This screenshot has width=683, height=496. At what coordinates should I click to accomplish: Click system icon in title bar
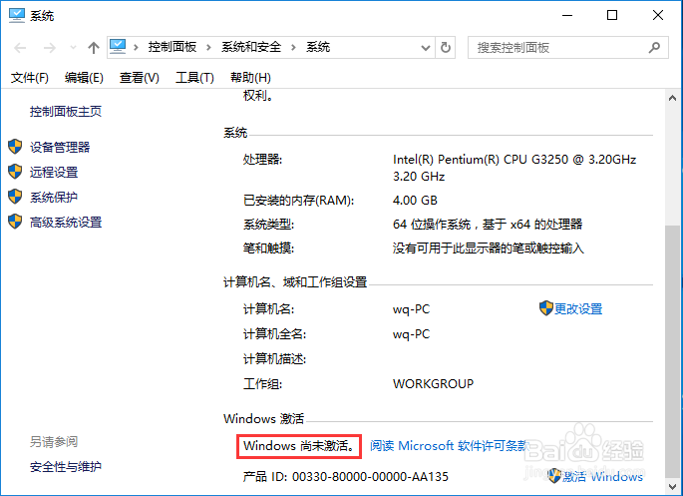click(17, 15)
